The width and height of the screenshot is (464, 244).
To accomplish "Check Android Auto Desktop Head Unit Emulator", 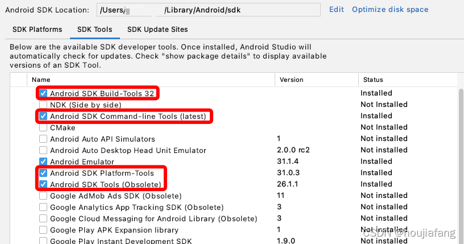I will [x=43, y=150].
